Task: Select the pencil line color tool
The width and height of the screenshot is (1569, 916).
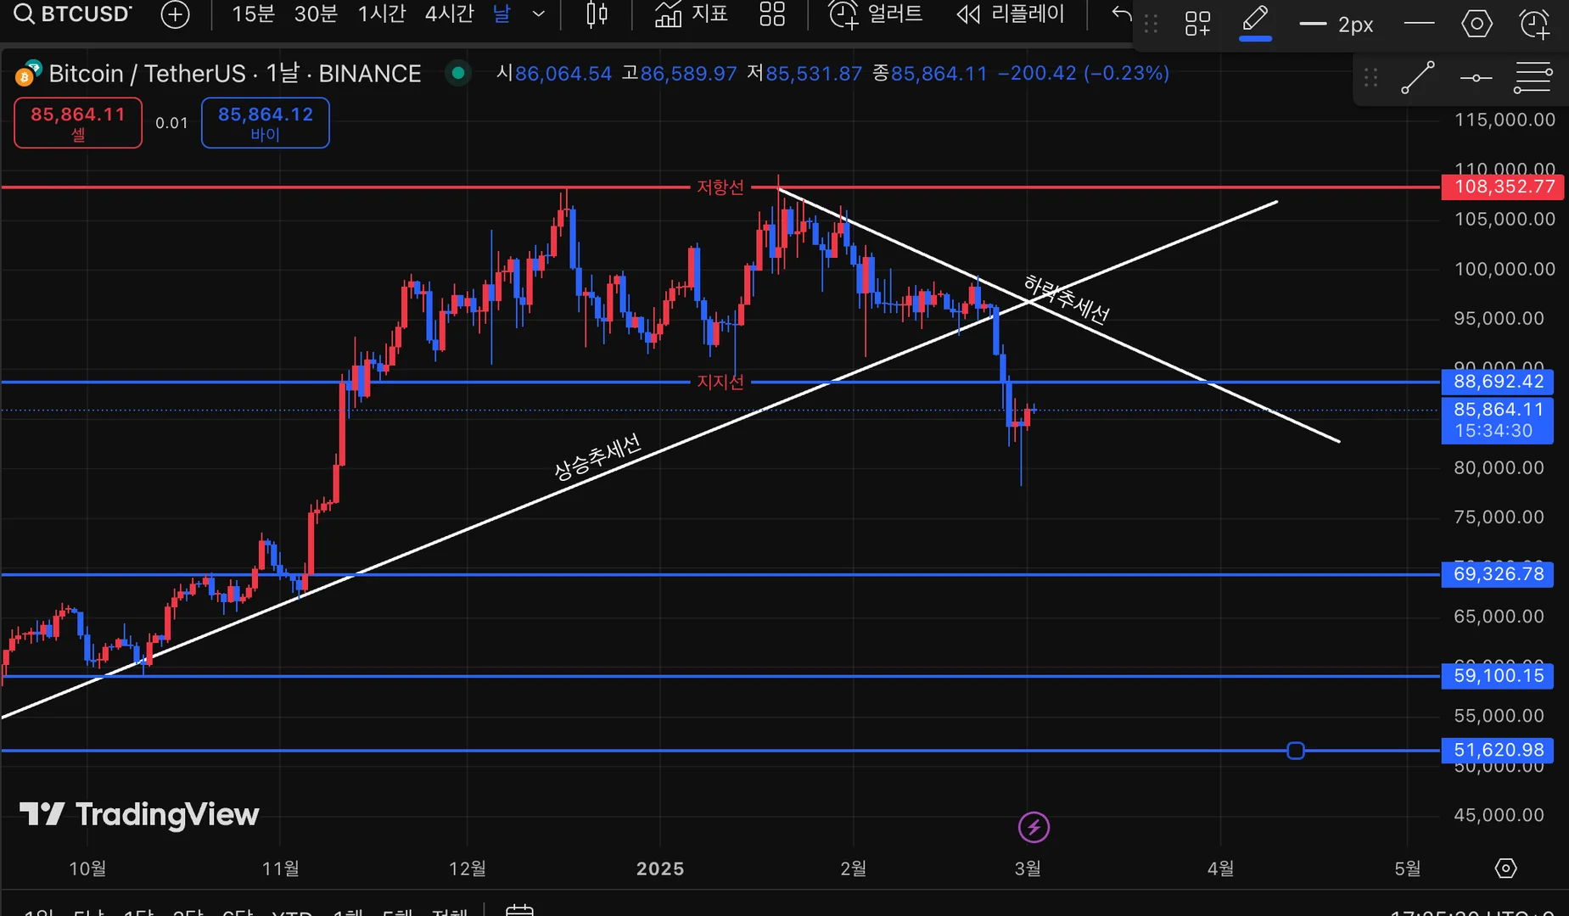Action: (x=1255, y=22)
